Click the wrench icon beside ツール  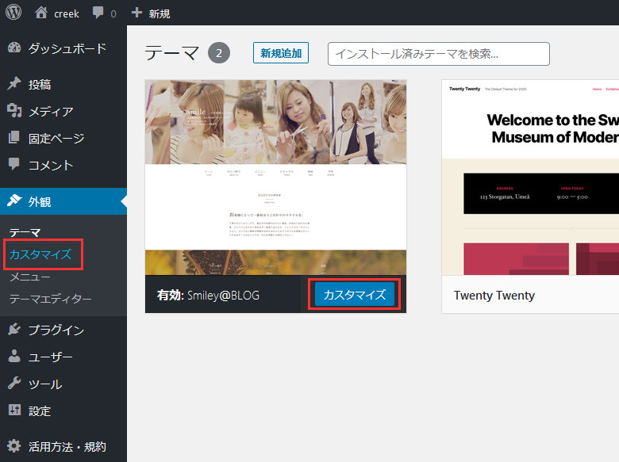tap(14, 384)
